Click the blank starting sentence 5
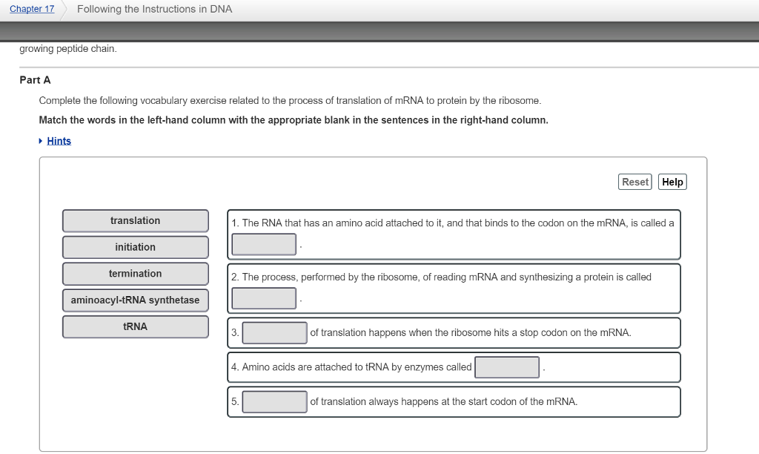This screenshot has height=454, width=759. (274, 401)
